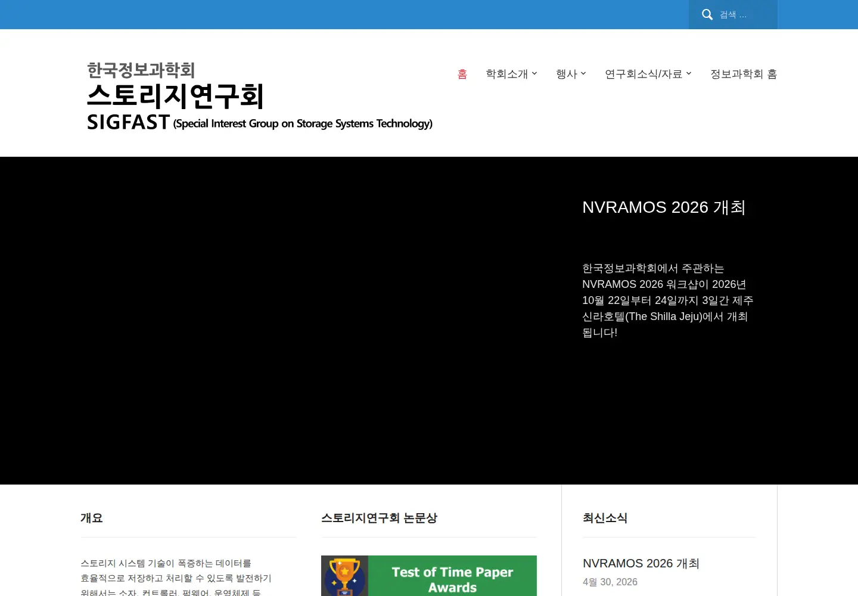The image size is (858, 596).
Task: Open the NVRAMOS 2026 개최 banner headline
Action: coord(664,207)
